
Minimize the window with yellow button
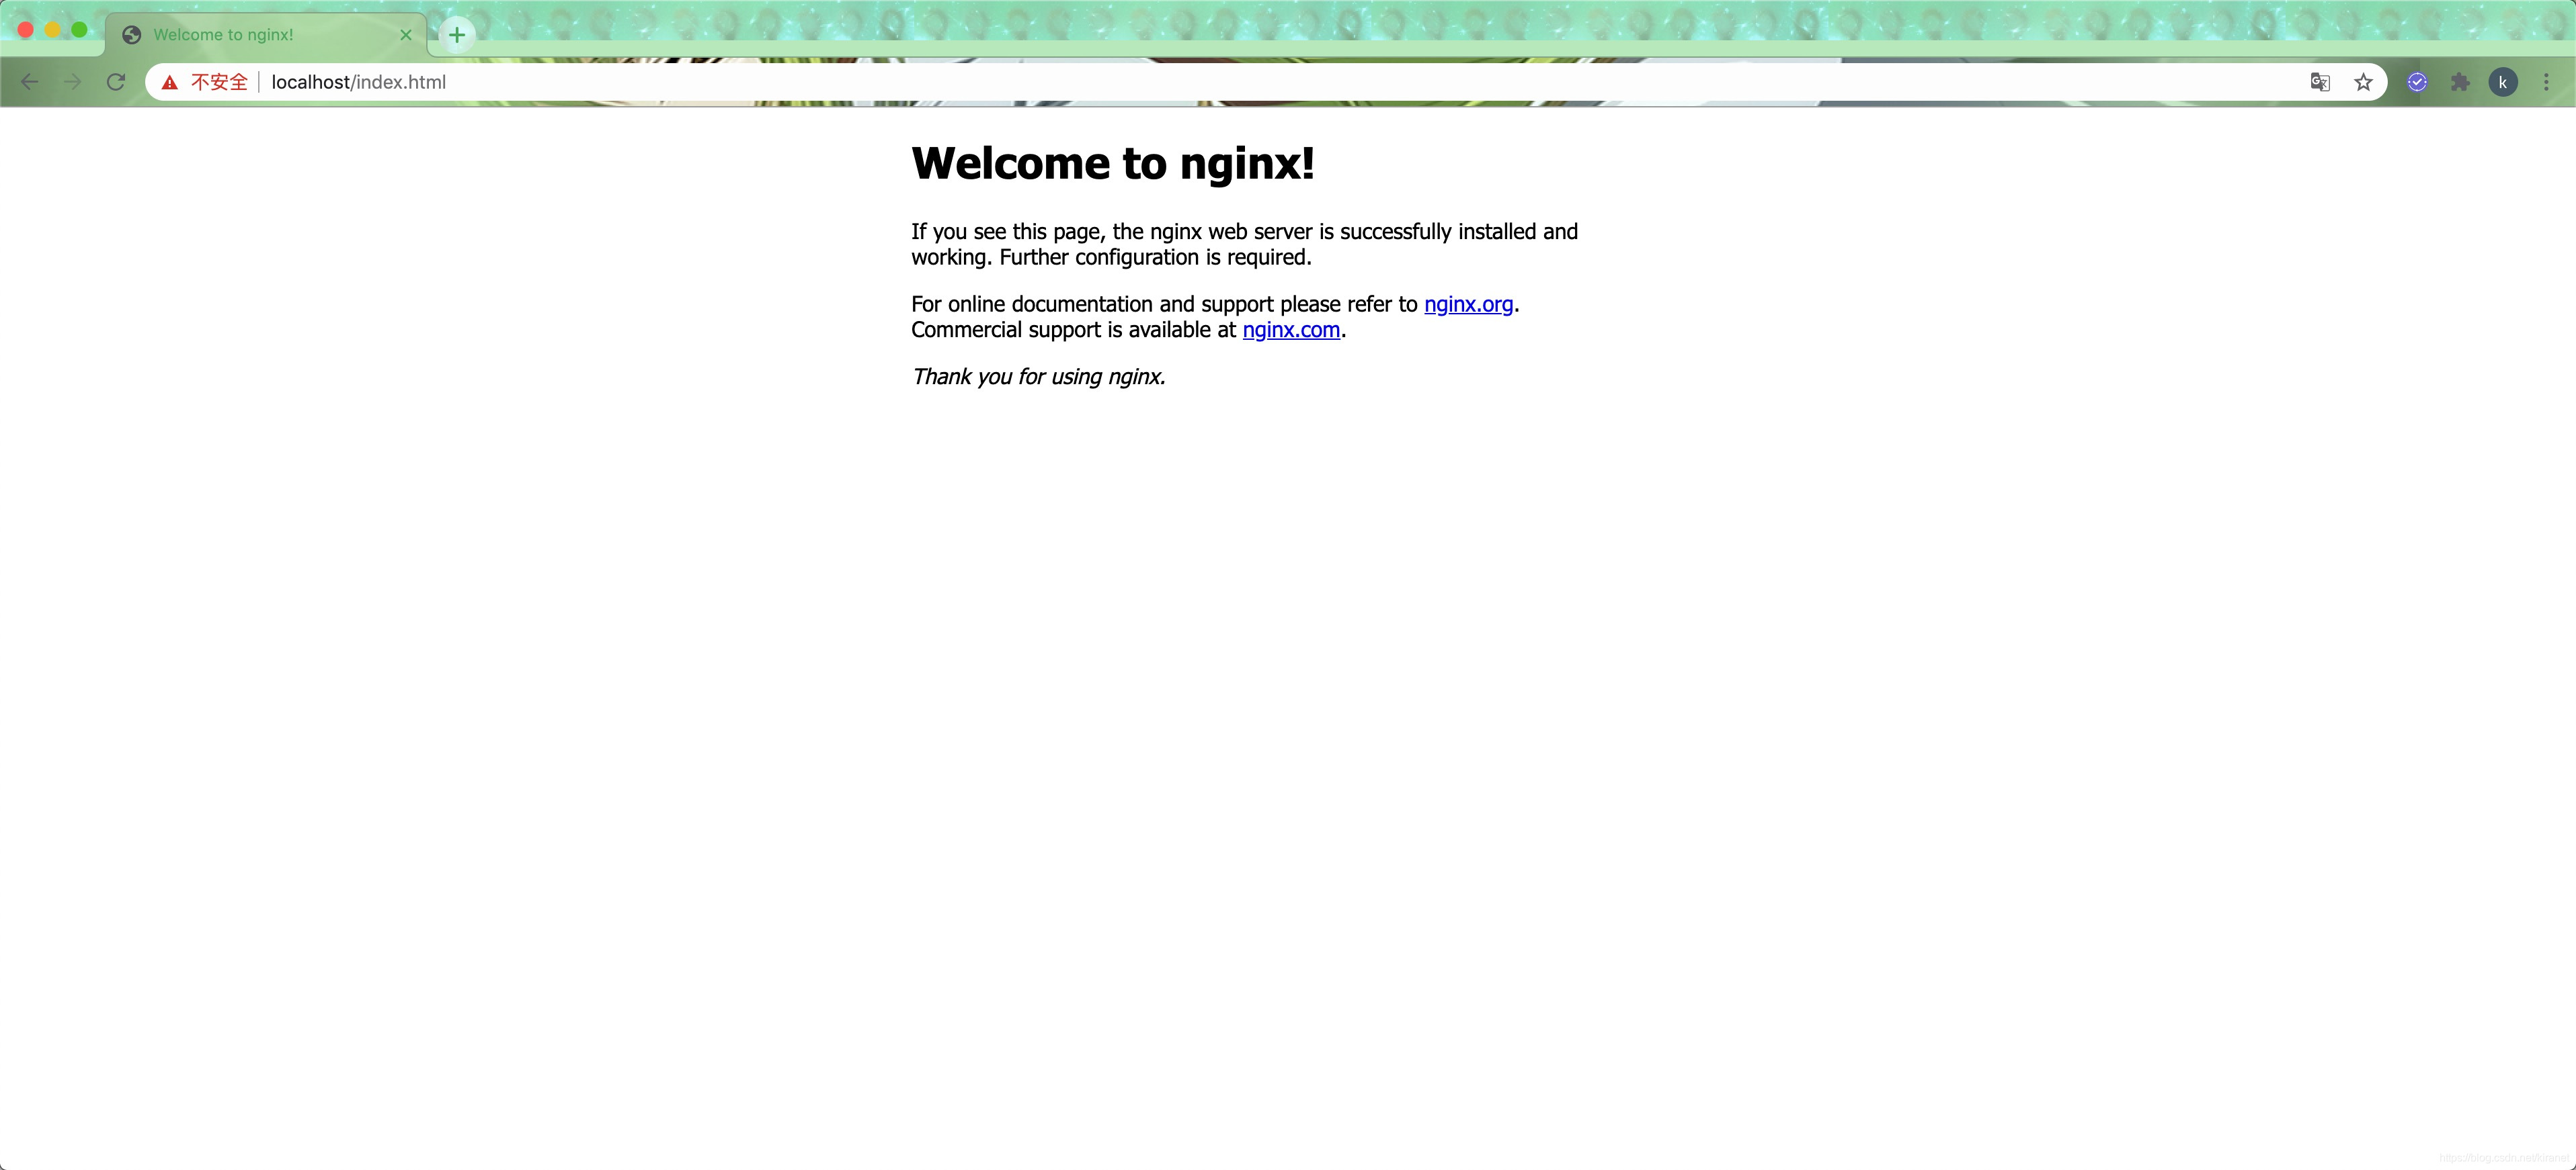click(x=53, y=30)
